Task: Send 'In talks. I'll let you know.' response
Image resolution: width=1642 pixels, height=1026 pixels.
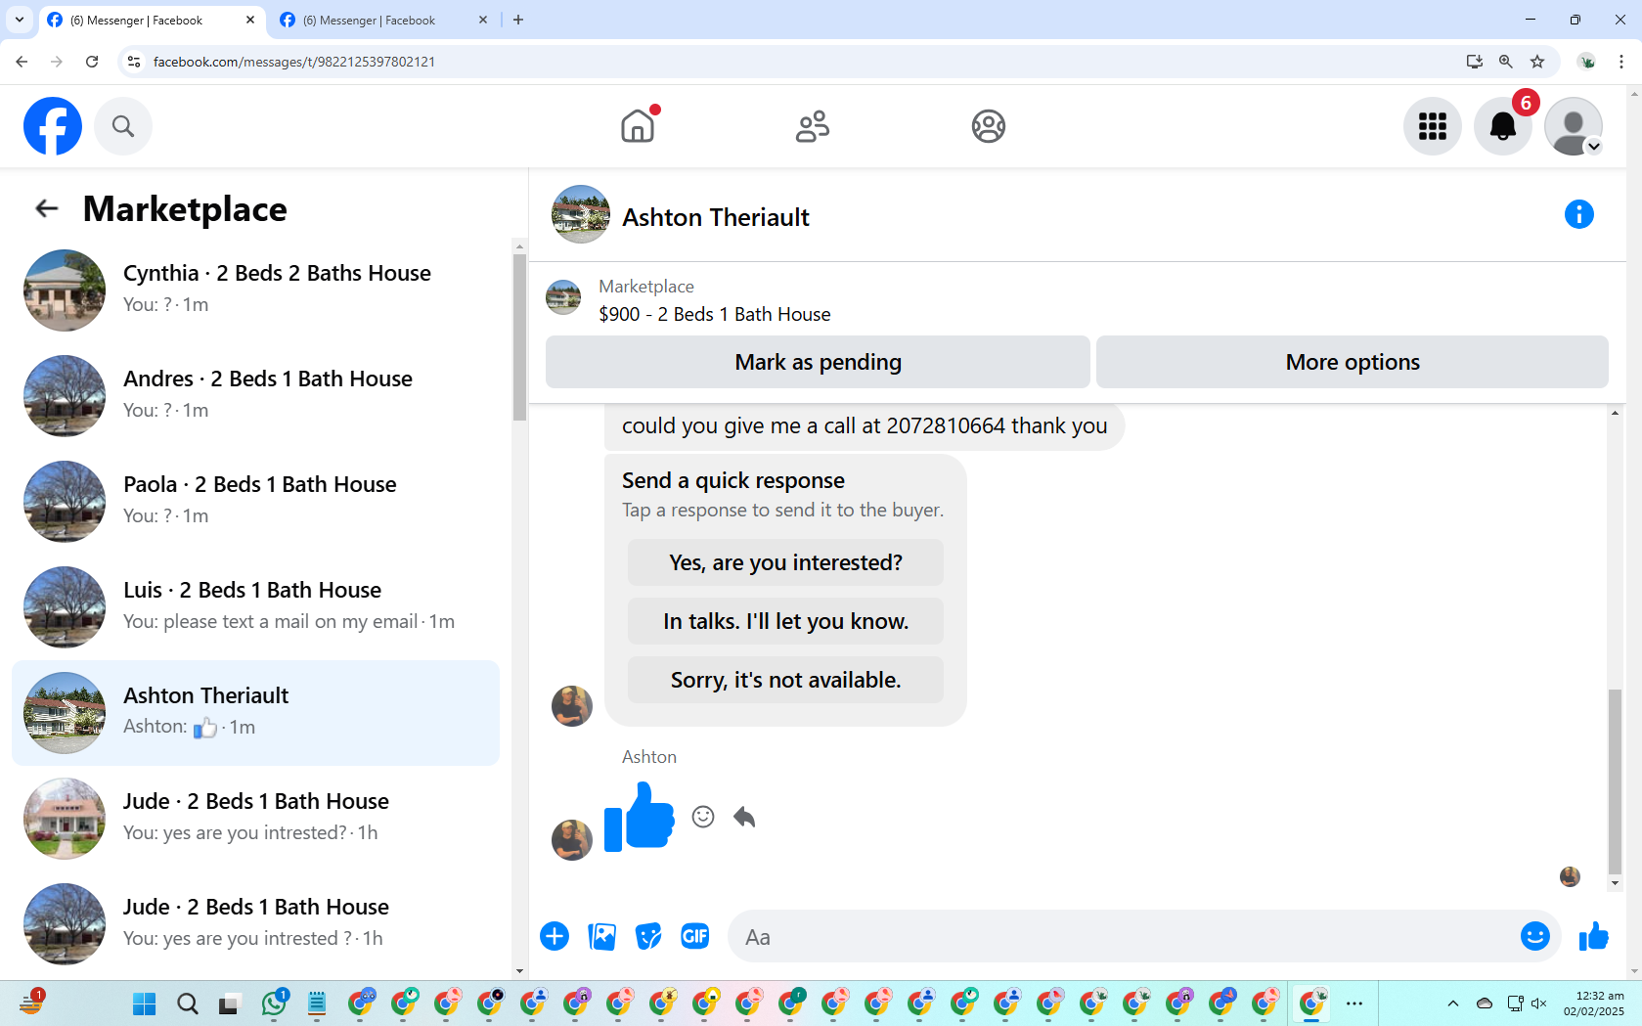Action: [x=785, y=621]
